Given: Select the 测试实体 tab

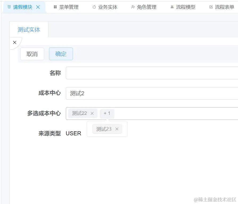Looking at the screenshot, I should [x=29, y=30].
